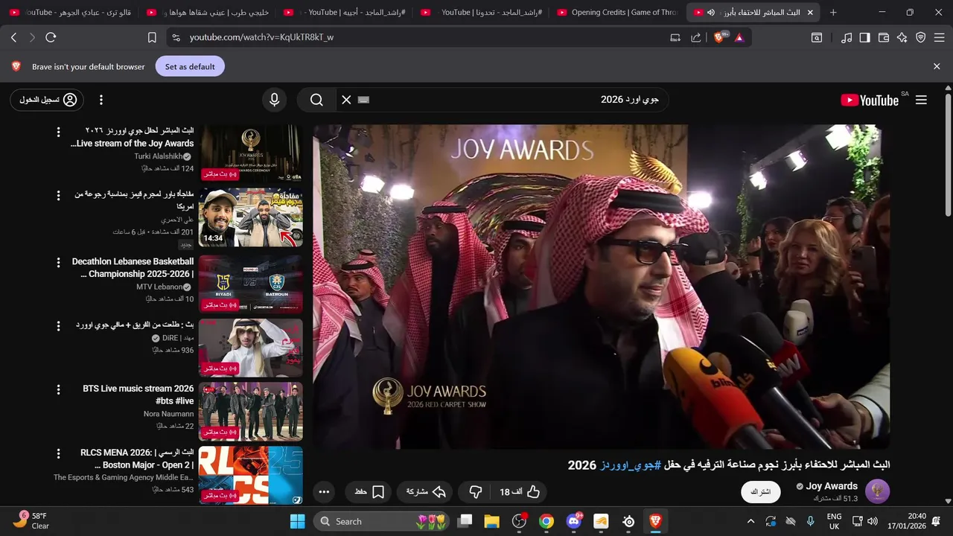This screenshot has width=953, height=536.
Task: Click the مشاركة share button under video
Action: (x=426, y=491)
